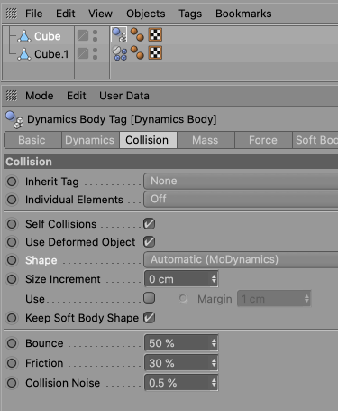Toggle visibility dots for Cube
Screen dimensions: 338x411
tap(95, 35)
